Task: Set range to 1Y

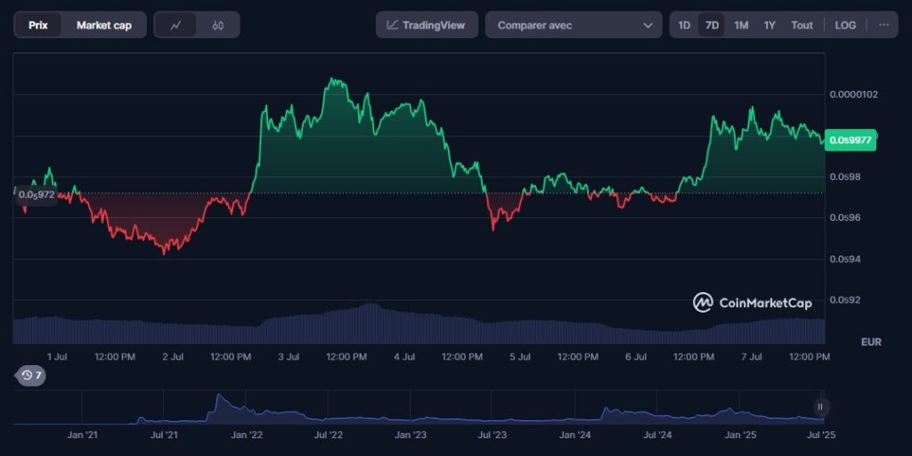Action: [x=769, y=25]
